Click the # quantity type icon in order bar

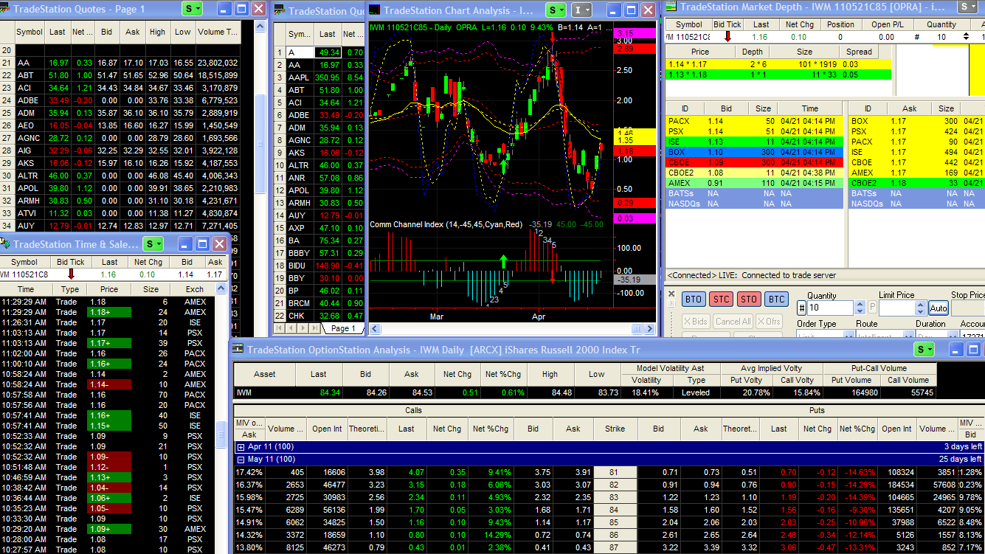(x=802, y=308)
